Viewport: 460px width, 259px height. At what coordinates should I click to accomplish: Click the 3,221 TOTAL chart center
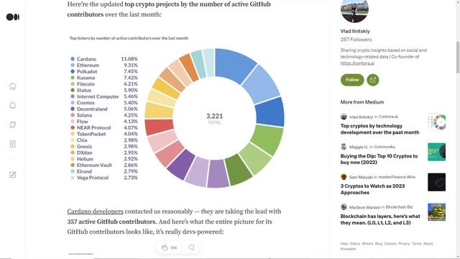tap(214, 118)
